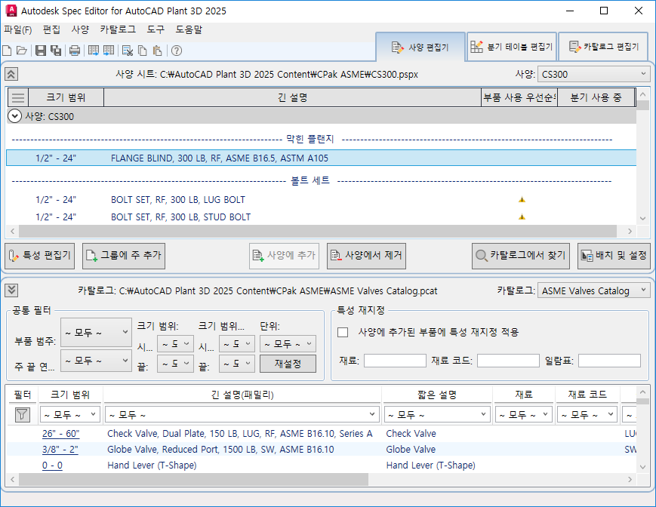
Task: Collapse the catalog pane with double-down arrow
Action: pyautogui.click(x=11, y=290)
